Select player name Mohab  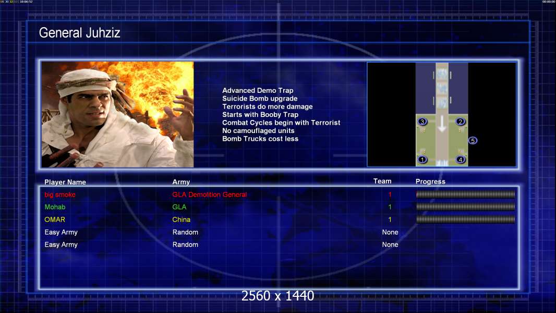click(55, 207)
